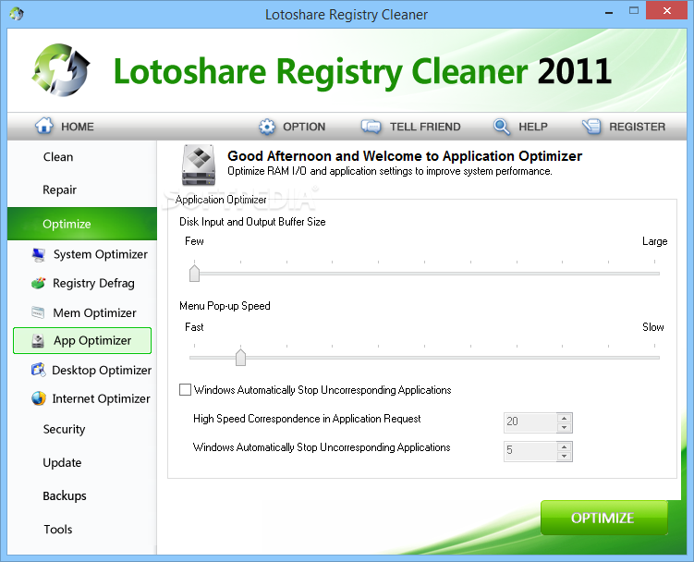Select the Optimize sidebar section
694x562 pixels.
pyautogui.click(x=82, y=224)
